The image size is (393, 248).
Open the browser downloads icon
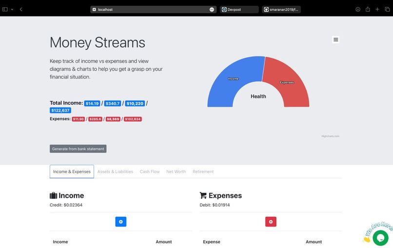(358, 10)
